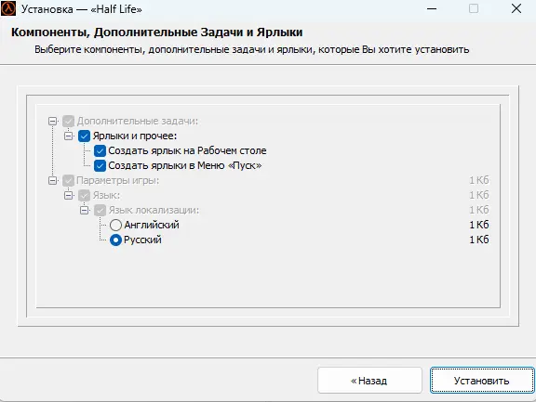This screenshot has height=402, width=536.
Task: Start installation with the Установить button
Action: [482, 380]
